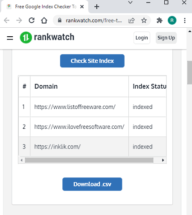Click indexed status for ilovefreesoftware.com row
The height and width of the screenshot is (215, 192).
pos(148,127)
